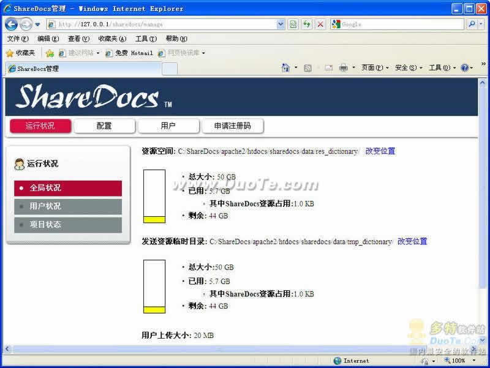Open the 工具(O) command bar dropdown
The width and height of the screenshot is (490, 368).
tap(442, 68)
